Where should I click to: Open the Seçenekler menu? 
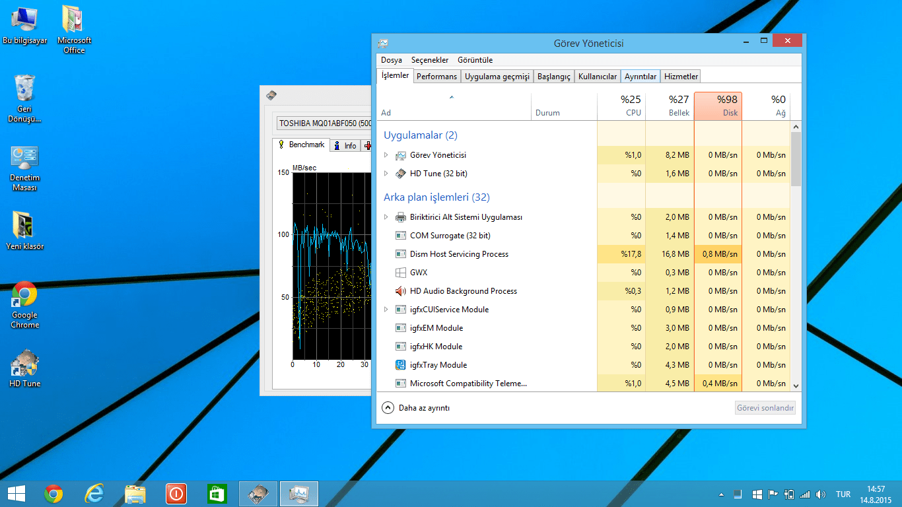(x=429, y=60)
